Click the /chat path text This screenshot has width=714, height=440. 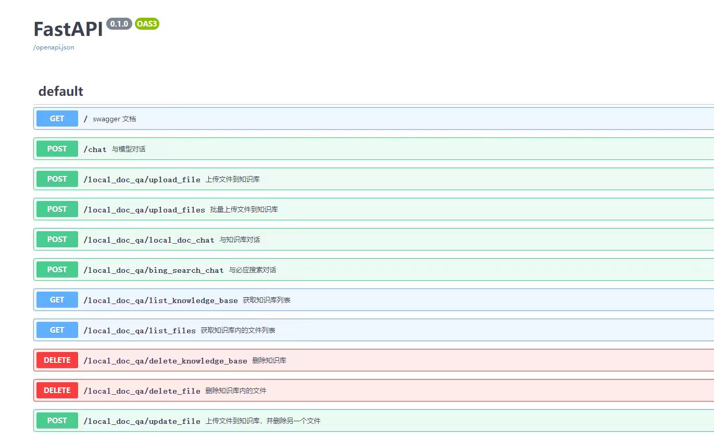pos(95,149)
